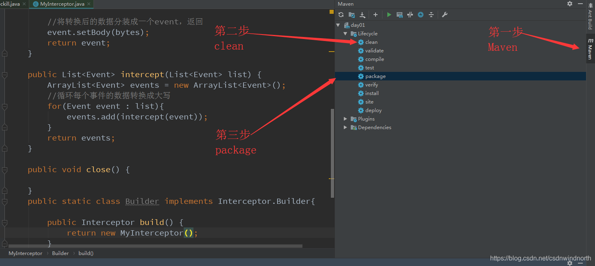Close the MyInterceptor.java tab
The width and height of the screenshot is (595, 266).
point(89,4)
